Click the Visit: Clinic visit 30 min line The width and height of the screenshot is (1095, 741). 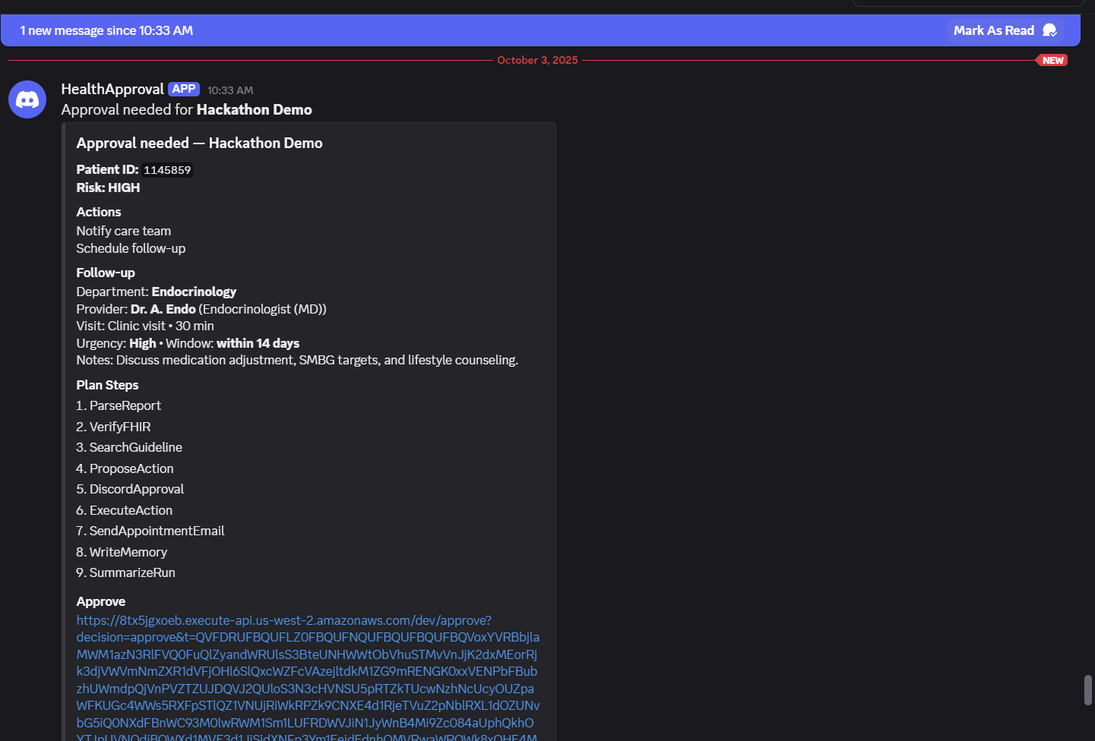(145, 326)
